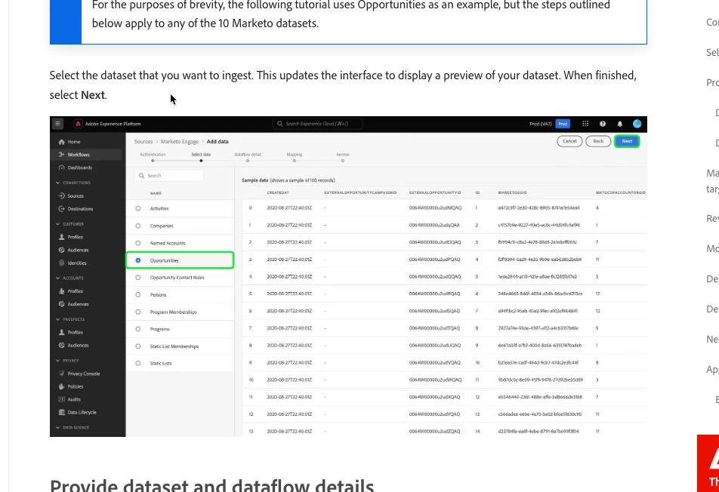The height and width of the screenshot is (492, 719).
Task: Open the Prod (VA7) sandbox selector
Action: click(x=541, y=124)
